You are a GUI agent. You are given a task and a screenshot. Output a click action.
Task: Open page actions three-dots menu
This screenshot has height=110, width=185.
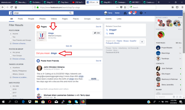(x=117, y=7)
